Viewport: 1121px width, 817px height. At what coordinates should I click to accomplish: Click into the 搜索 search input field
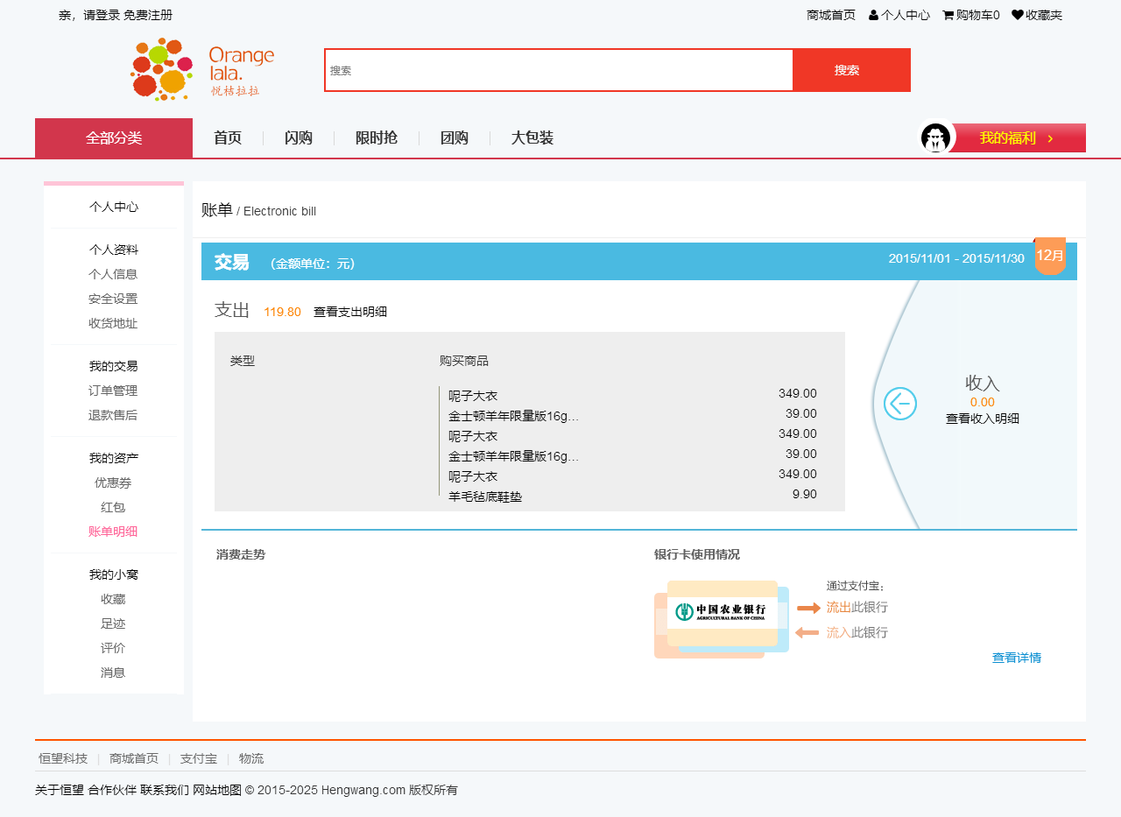pos(559,70)
